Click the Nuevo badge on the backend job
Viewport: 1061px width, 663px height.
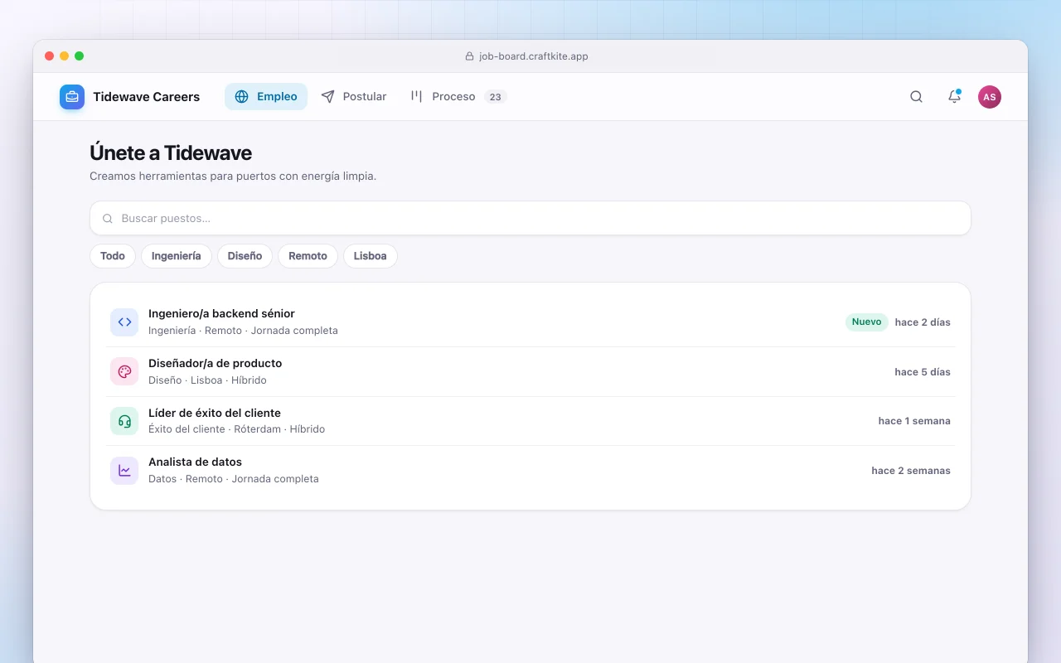(867, 322)
